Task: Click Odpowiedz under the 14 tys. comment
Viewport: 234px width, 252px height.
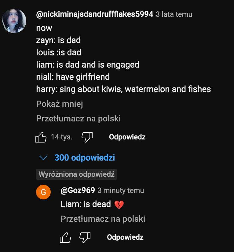Action: [x=127, y=137]
